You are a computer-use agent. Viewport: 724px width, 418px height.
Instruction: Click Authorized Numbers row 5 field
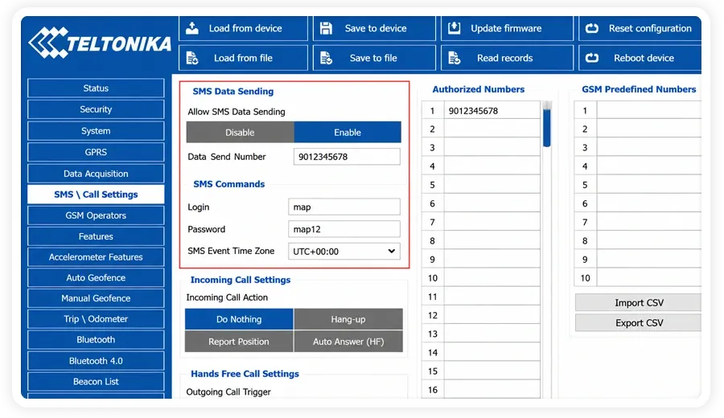pos(492,185)
